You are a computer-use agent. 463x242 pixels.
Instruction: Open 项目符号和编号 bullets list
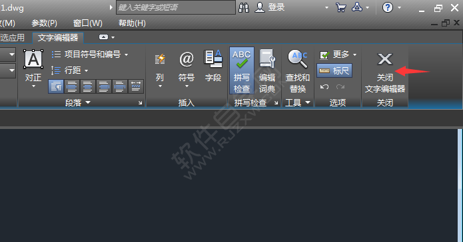pos(90,55)
